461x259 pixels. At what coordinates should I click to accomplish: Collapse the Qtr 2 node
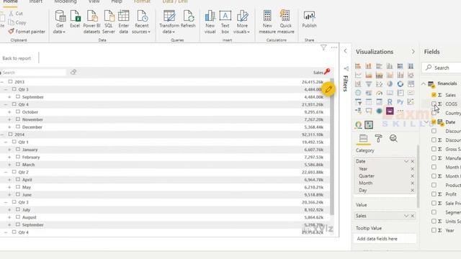(6, 172)
